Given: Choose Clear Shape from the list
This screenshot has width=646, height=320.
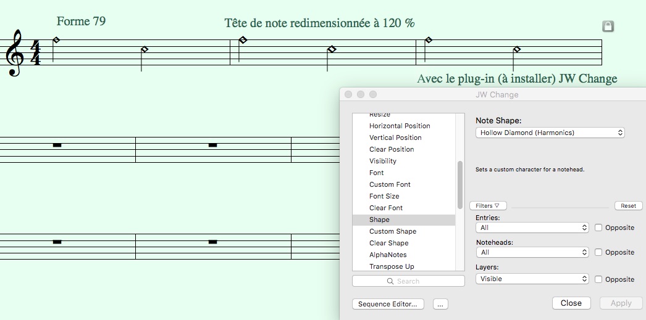Looking at the screenshot, I should 389,243.
